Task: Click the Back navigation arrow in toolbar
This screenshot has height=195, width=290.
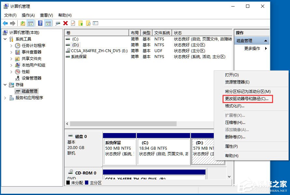Action: tap(5, 23)
